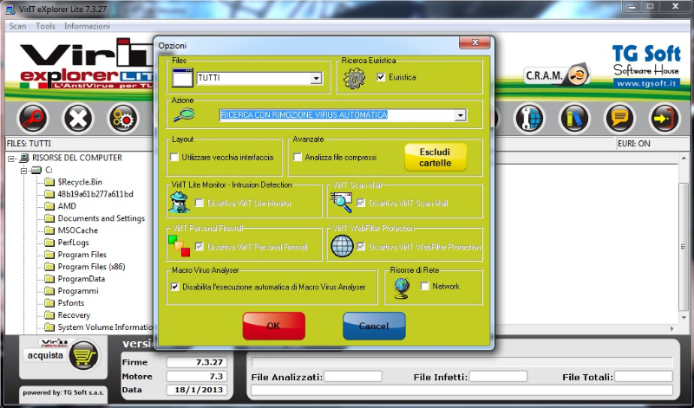Viewport: 694px width, 408px height.
Task: Open the help books toolbar icon
Action: tap(573, 117)
